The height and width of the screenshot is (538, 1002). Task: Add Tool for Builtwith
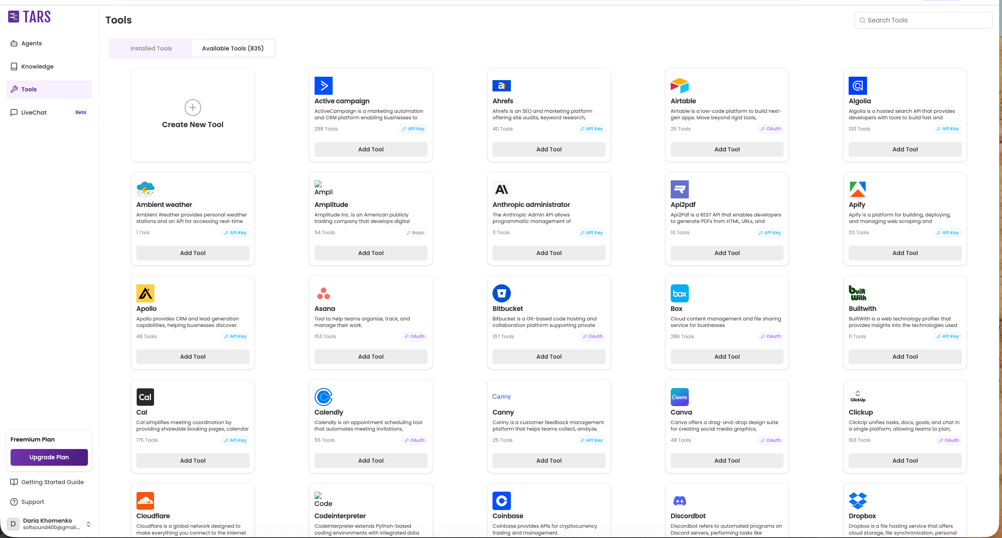905,357
